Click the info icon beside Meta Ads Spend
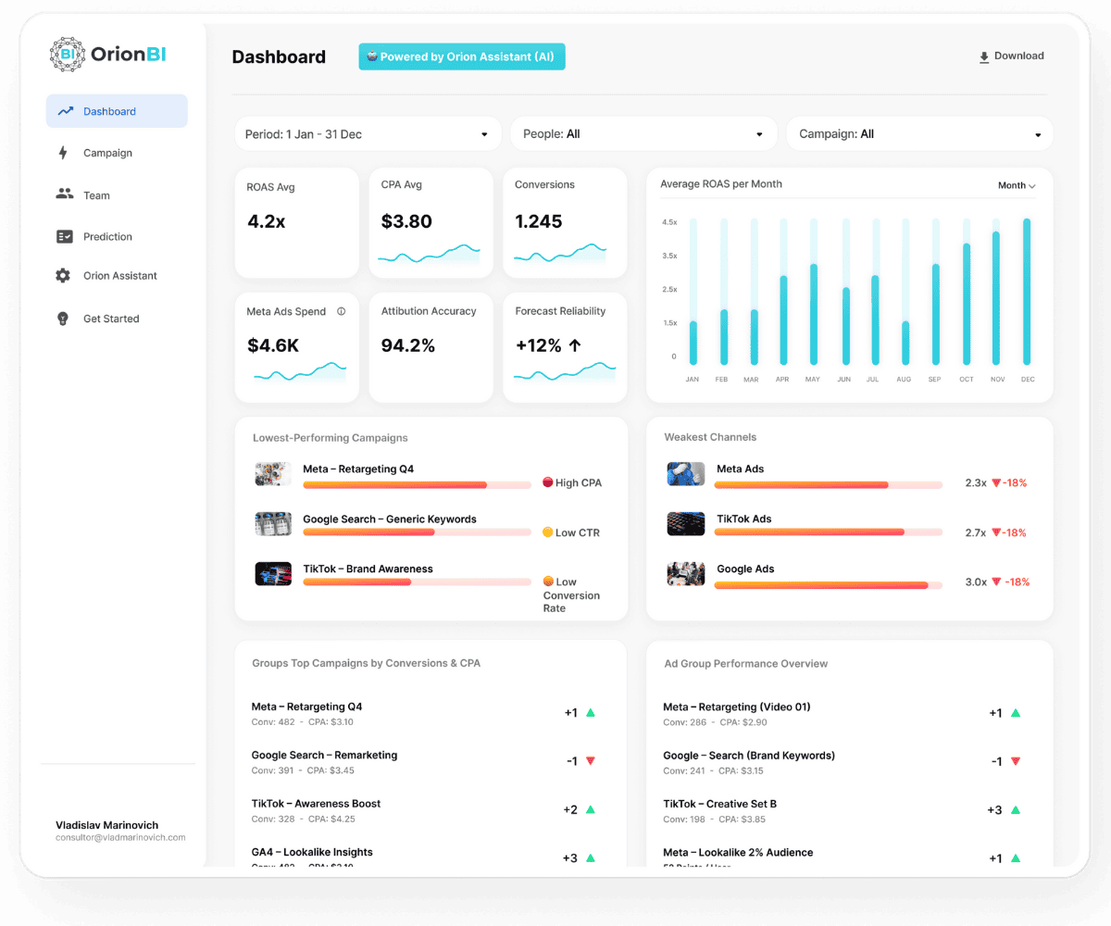The height and width of the screenshot is (926, 1111). pyautogui.click(x=342, y=311)
